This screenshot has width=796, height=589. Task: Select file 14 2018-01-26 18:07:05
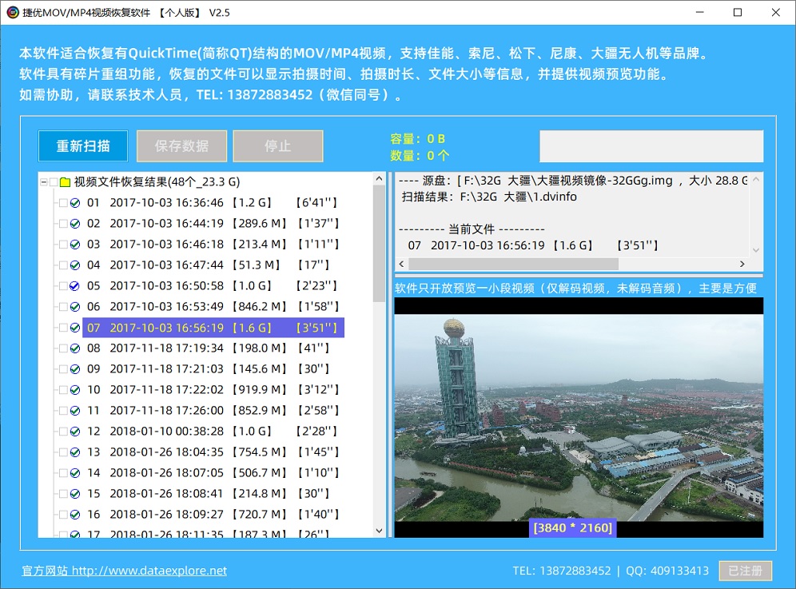(213, 473)
